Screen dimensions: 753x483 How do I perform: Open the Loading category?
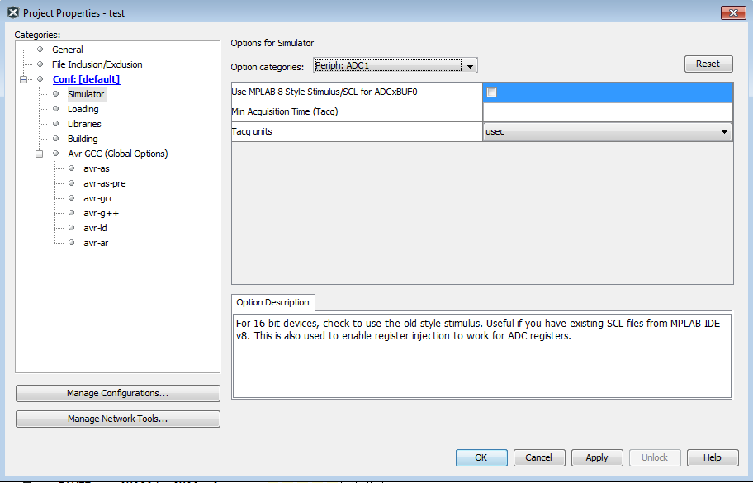point(83,109)
